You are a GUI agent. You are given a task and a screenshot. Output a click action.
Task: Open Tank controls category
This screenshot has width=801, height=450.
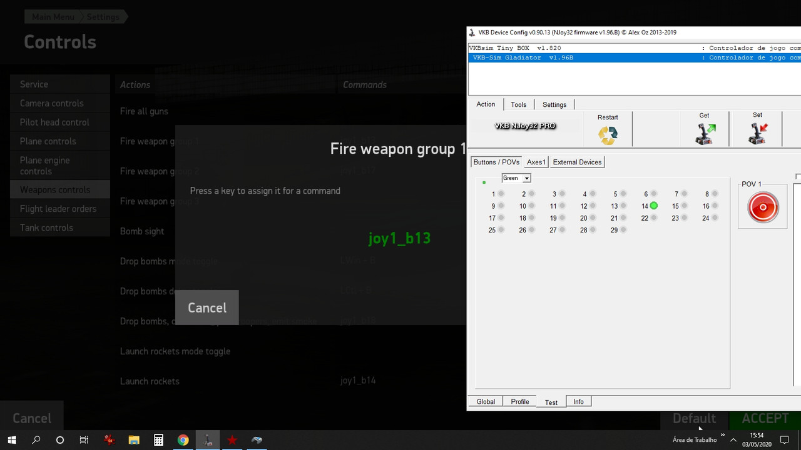click(x=60, y=227)
